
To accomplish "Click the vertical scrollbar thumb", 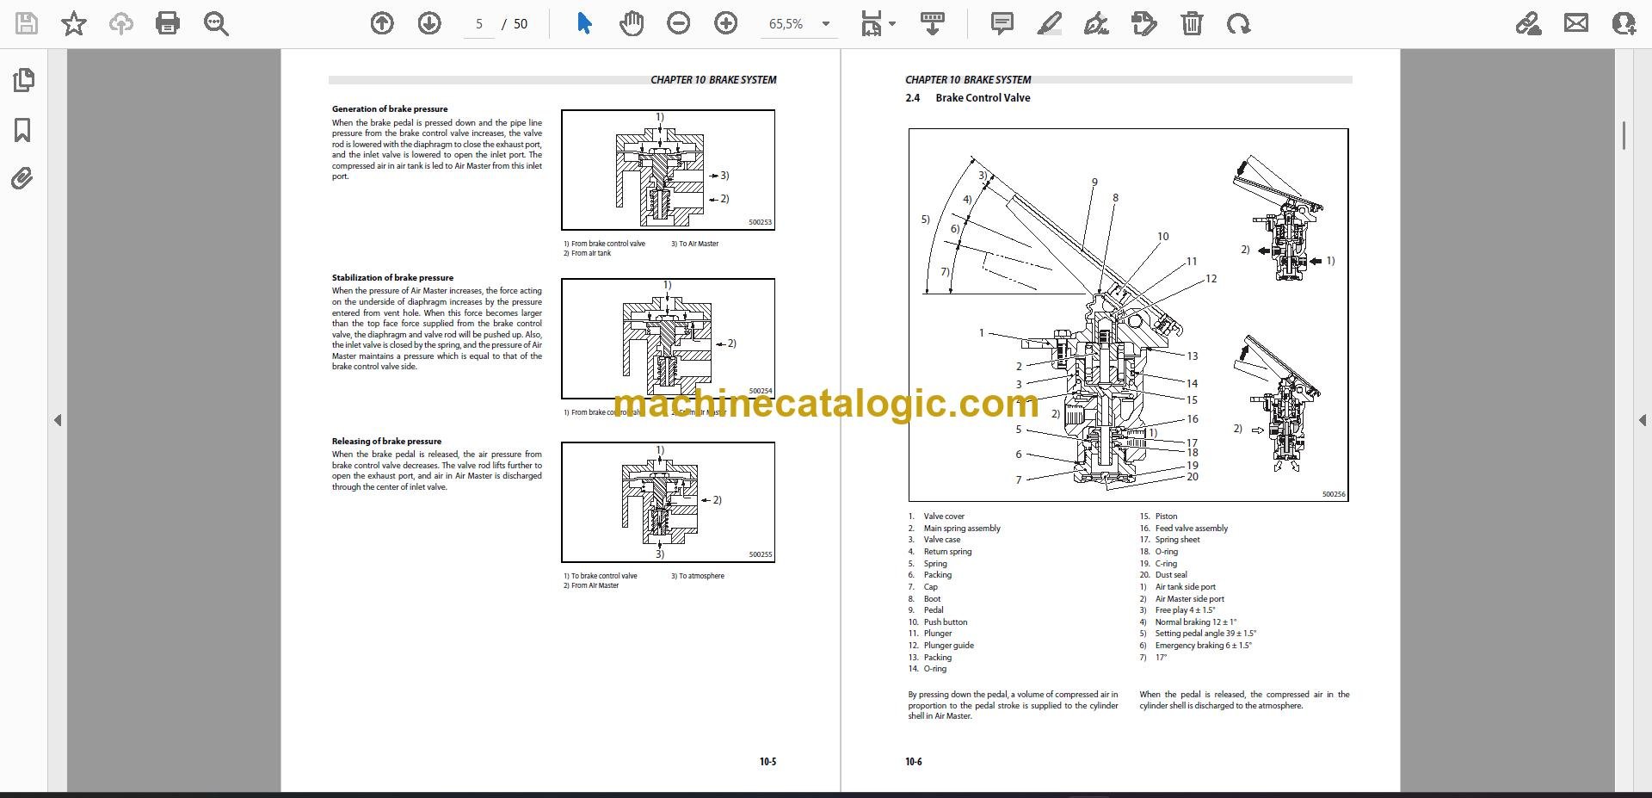I will (1624, 136).
